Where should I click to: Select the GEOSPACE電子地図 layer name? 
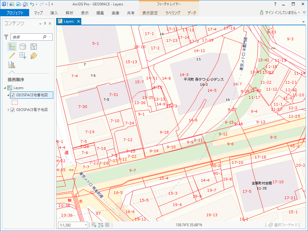32,110
